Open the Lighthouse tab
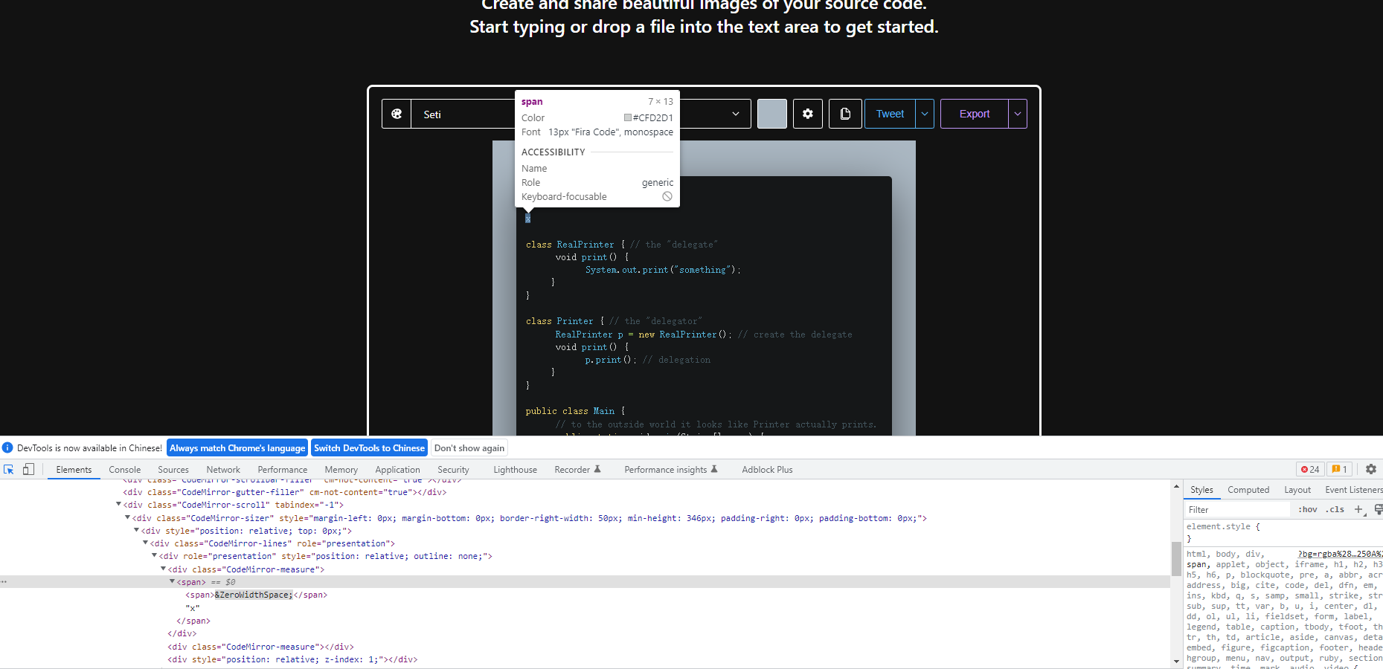This screenshot has height=669, width=1383. tap(515, 469)
